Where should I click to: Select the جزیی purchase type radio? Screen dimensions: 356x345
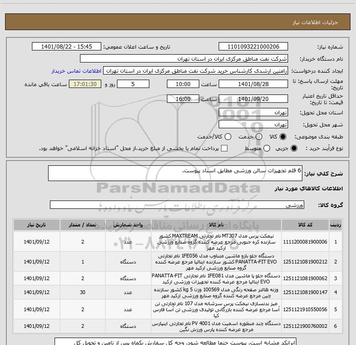[294, 148]
